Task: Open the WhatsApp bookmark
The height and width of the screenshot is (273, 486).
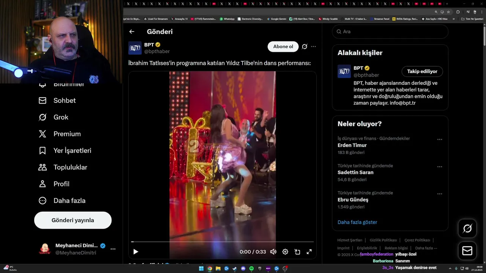Action: tap(227, 19)
